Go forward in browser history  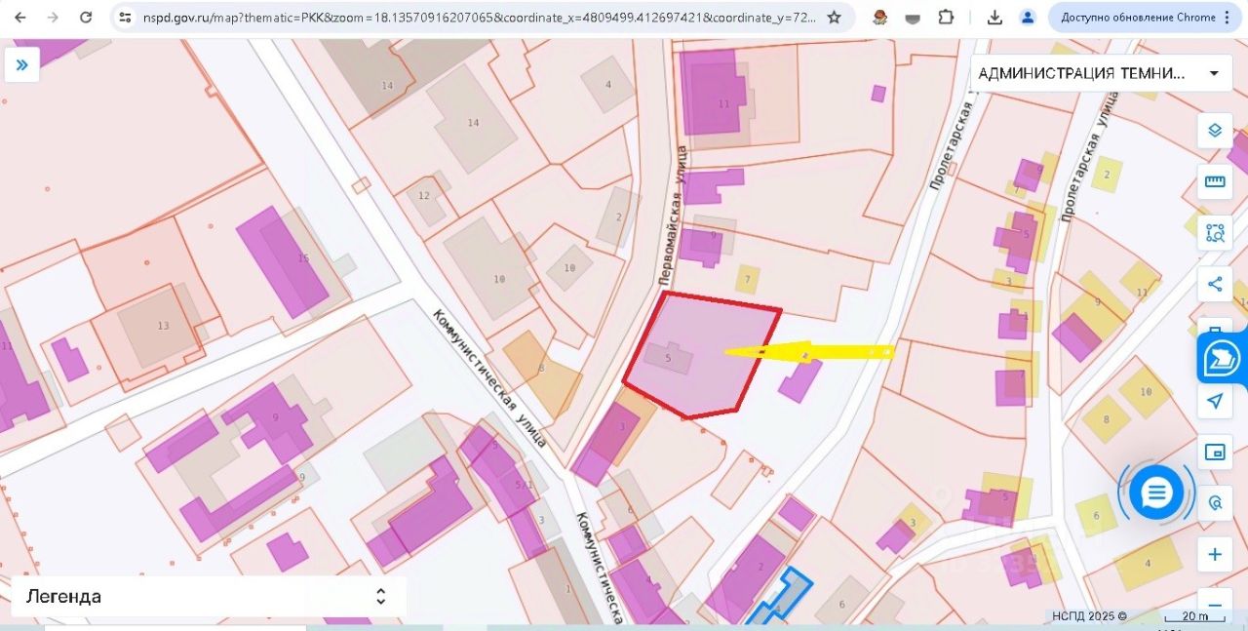53,18
